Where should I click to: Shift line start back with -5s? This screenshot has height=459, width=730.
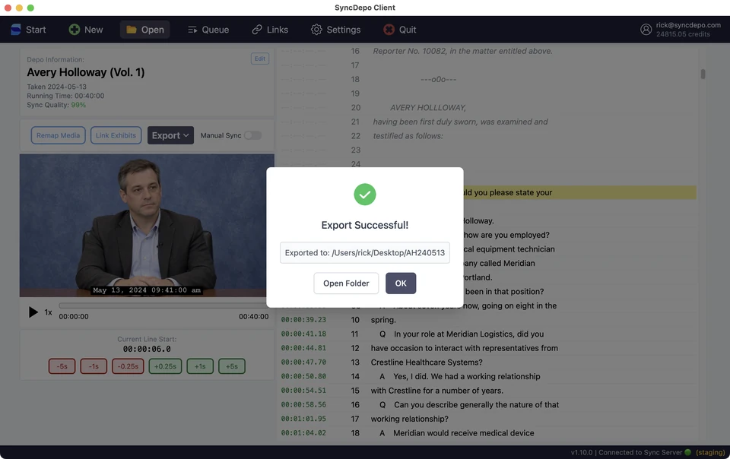point(62,366)
